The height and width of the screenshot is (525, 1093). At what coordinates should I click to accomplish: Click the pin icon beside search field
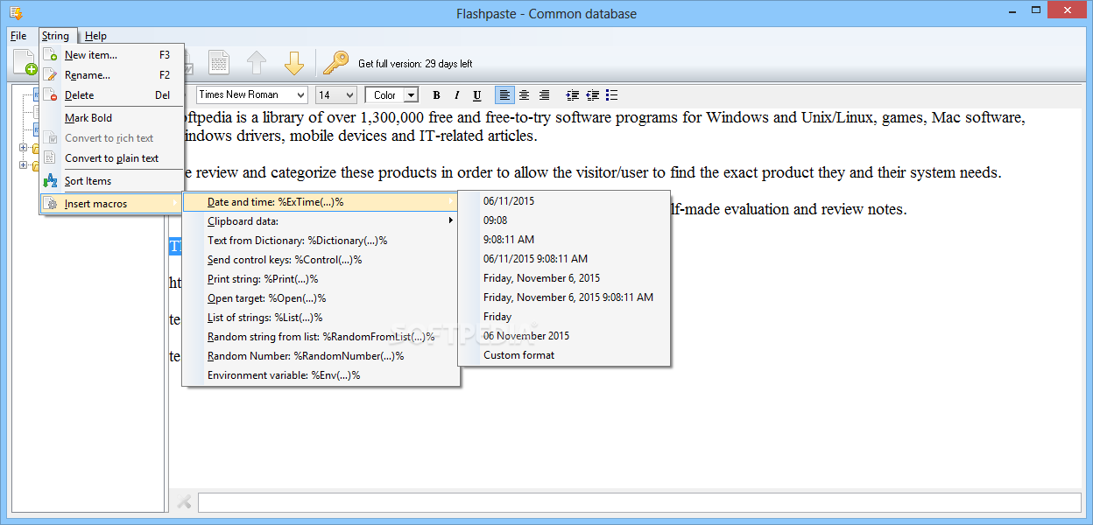pyautogui.click(x=184, y=502)
